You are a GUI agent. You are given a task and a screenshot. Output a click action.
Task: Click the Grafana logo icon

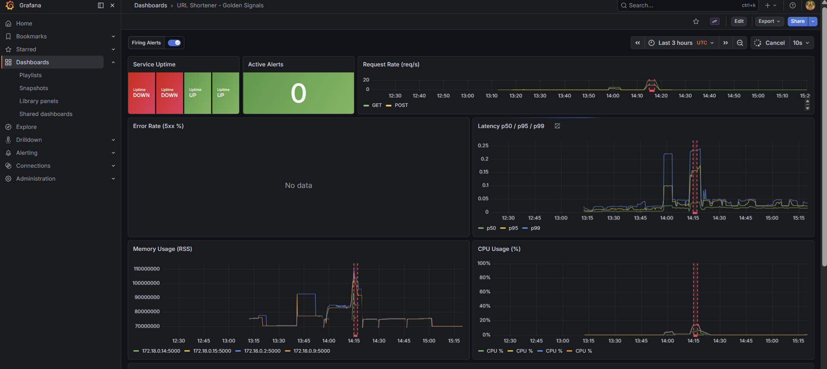[9, 5]
